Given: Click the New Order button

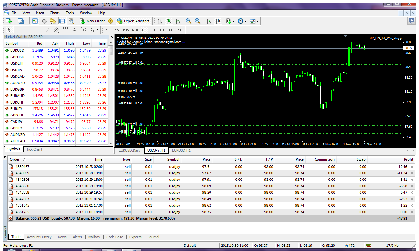Looking at the screenshot, I should pyautogui.click(x=92, y=21).
